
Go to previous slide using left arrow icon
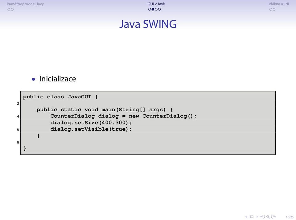click(246, 217)
